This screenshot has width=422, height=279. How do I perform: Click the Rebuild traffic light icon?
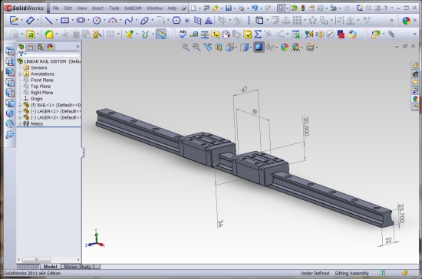(x=303, y=8)
